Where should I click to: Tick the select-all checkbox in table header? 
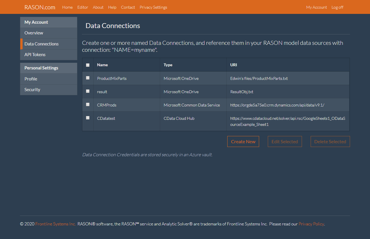tap(88, 65)
